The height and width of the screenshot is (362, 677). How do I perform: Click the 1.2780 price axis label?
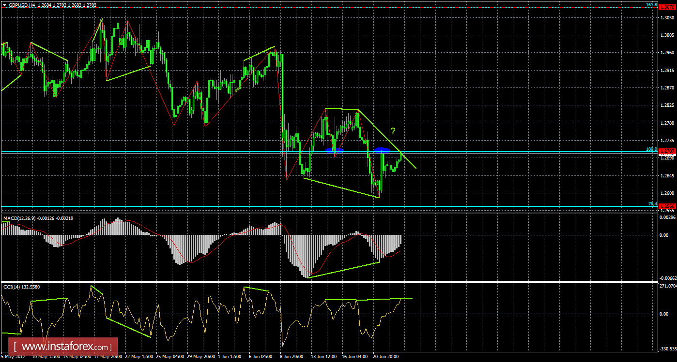tap(667, 123)
